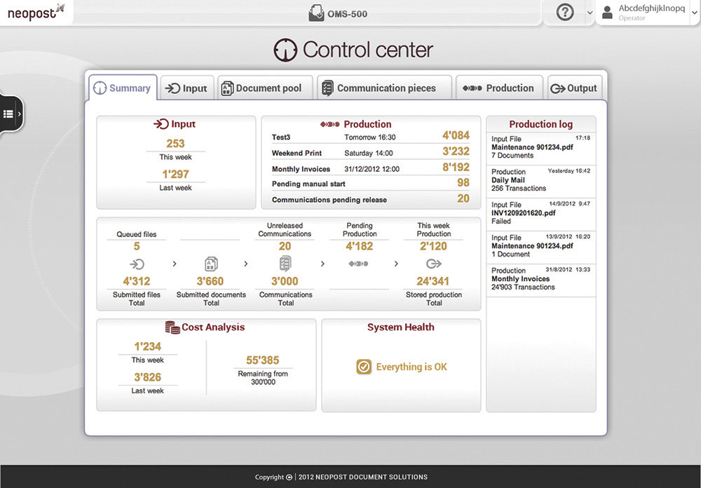
Task: Expand the operator user account menu
Action: point(694,13)
